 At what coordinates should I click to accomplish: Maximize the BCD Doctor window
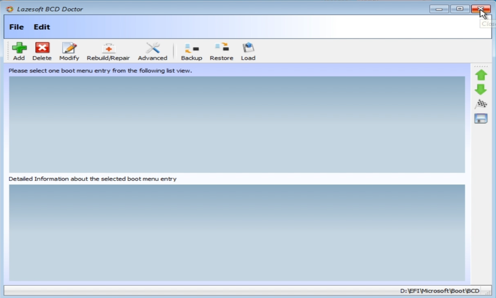(460, 9)
